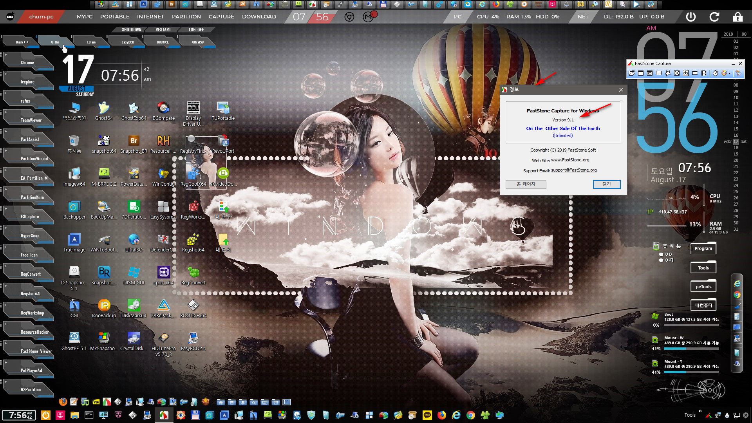The image size is (752, 423).
Task: Open the IsooBackup desktop icon
Action: 104,309
